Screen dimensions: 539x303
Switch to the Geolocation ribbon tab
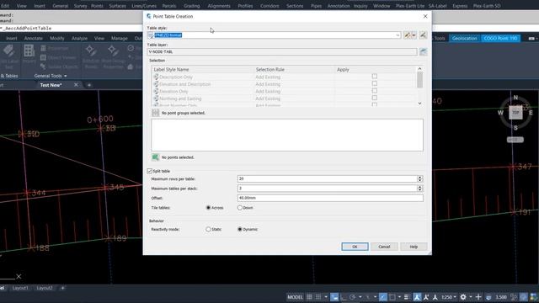[464, 38]
